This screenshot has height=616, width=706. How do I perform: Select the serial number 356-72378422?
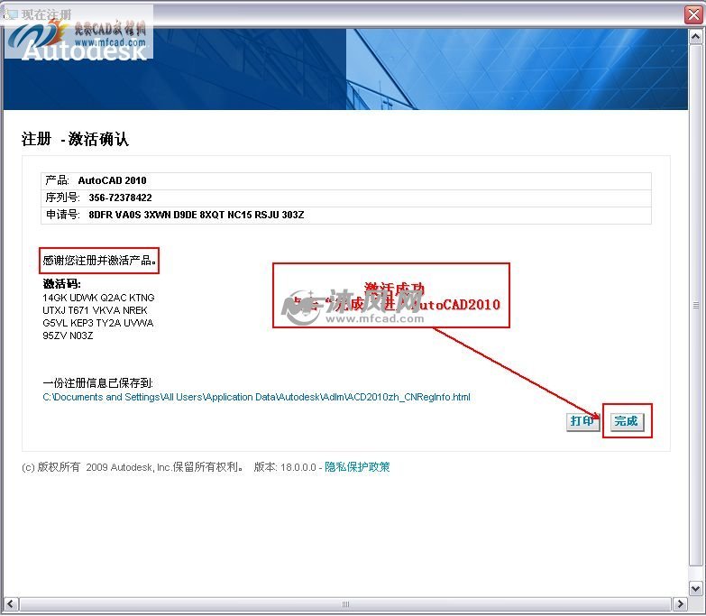click(120, 198)
